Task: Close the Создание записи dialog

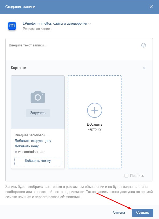Action: 151,7
